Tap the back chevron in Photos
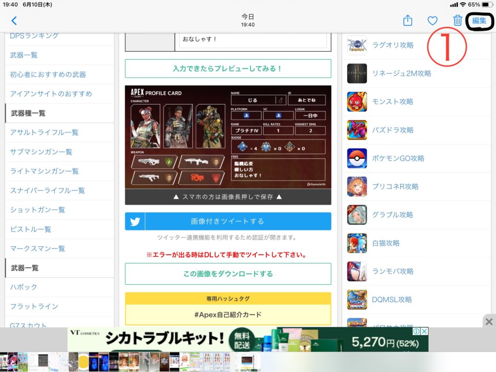This screenshot has height=372, width=496. coord(14,21)
